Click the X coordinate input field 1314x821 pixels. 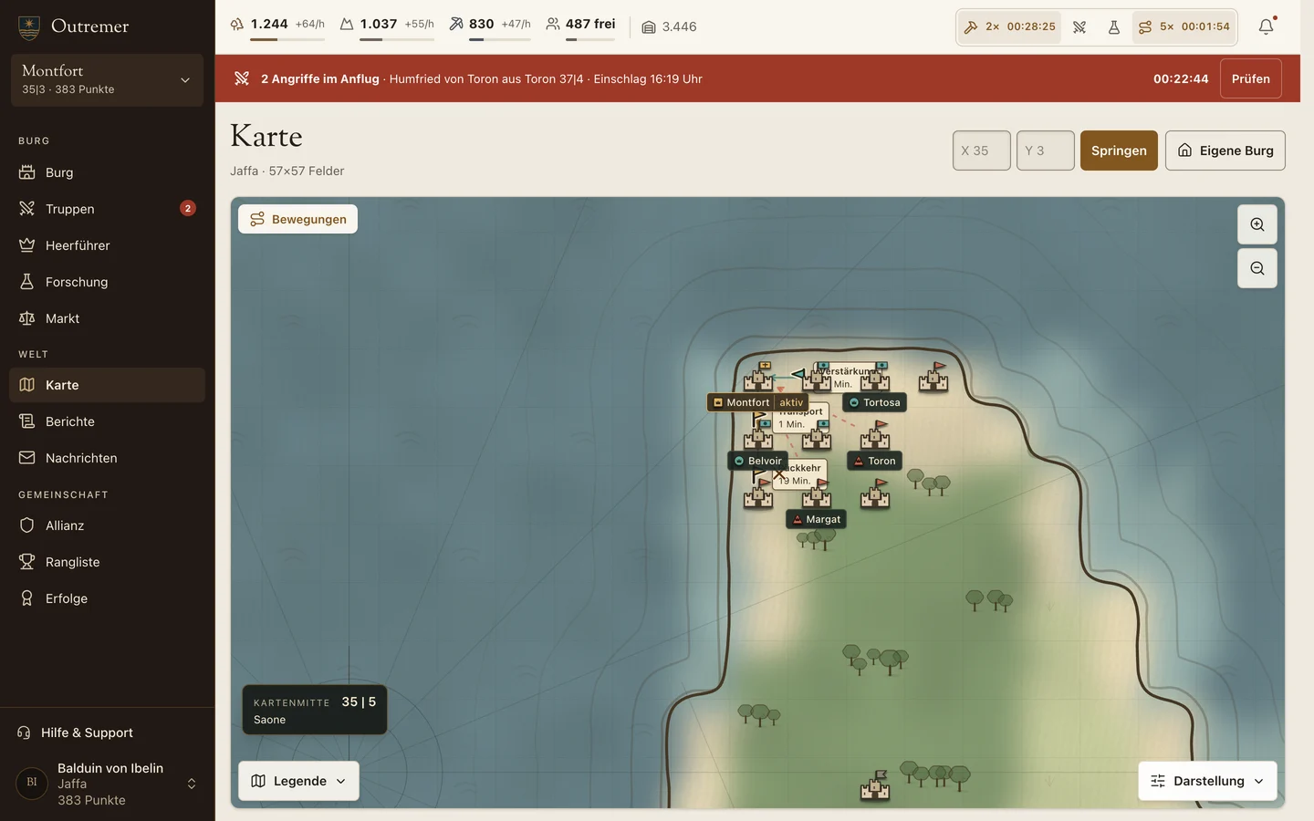(982, 151)
